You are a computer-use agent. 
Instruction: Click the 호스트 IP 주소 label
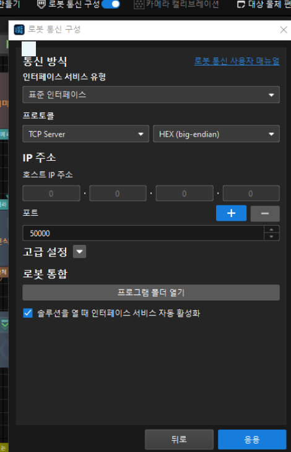pos(48,175)
